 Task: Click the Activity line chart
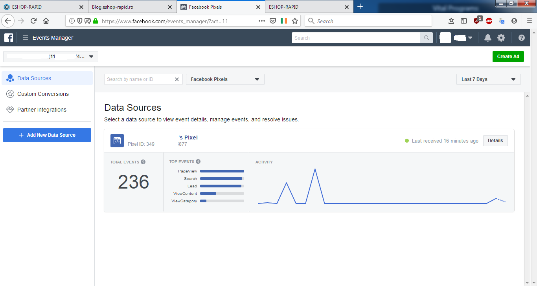point(382,186)
